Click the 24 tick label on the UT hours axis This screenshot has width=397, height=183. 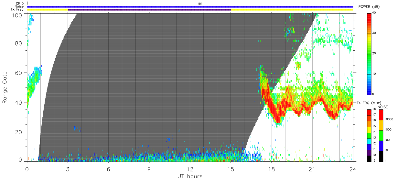353,169
